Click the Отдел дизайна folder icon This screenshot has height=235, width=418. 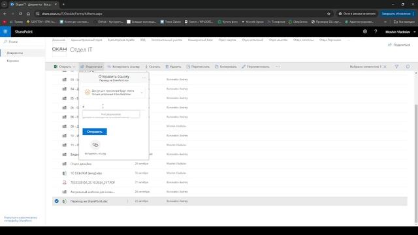click(64, 164)
